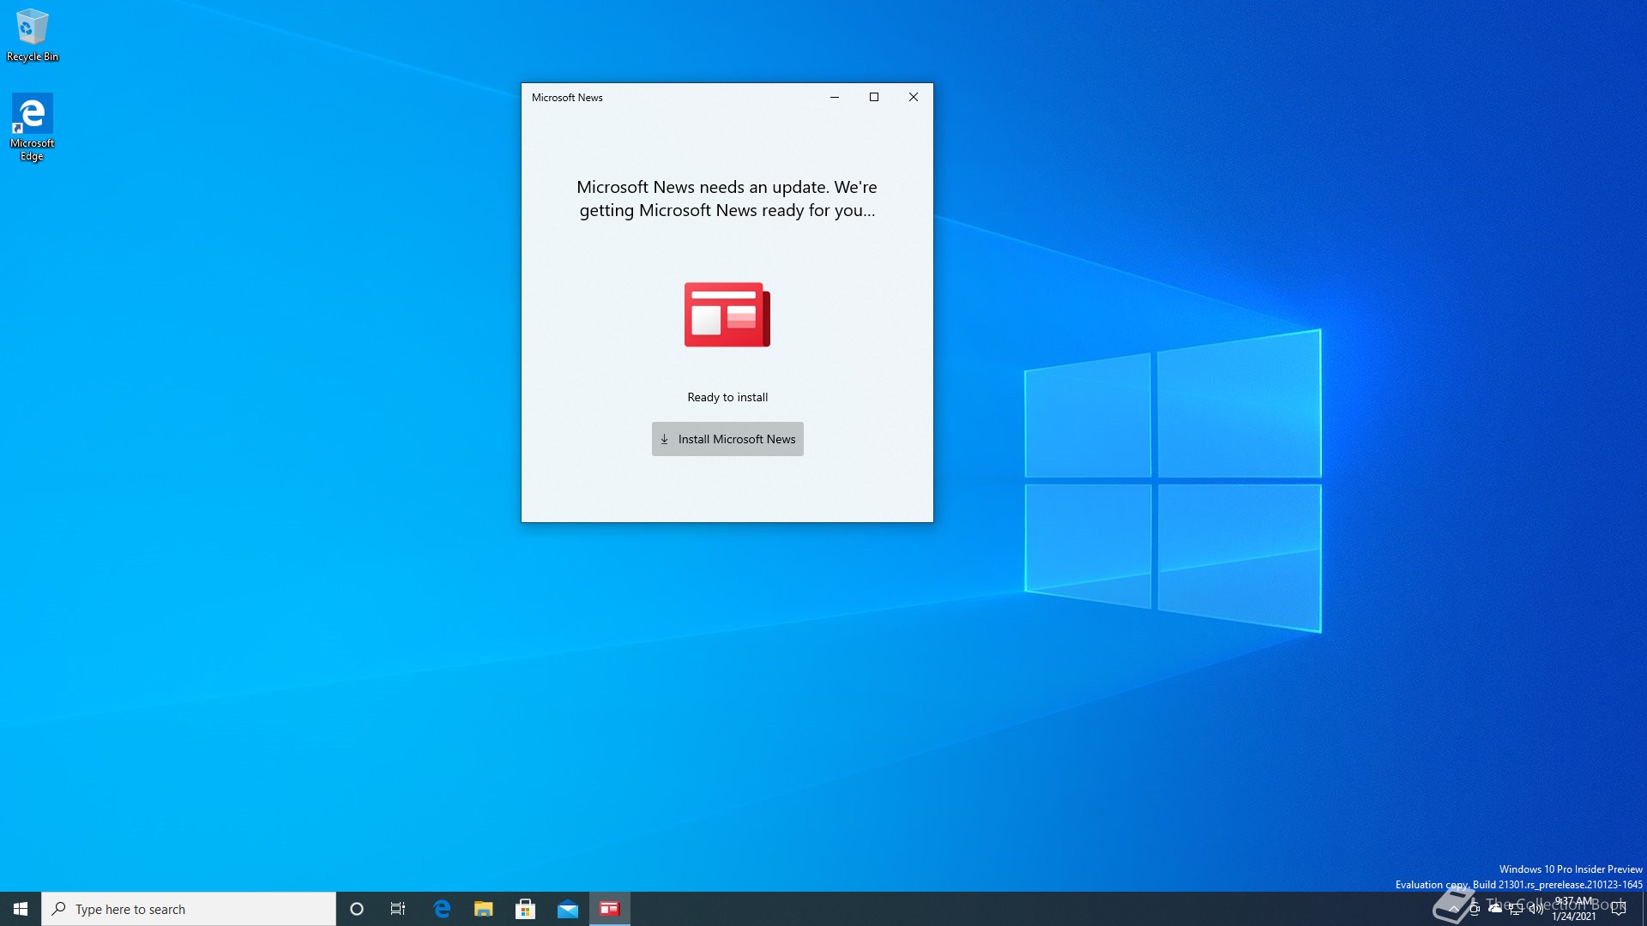Minimize the Microsoft News window
1647x926 pixels.
click(x=834, y=97)
